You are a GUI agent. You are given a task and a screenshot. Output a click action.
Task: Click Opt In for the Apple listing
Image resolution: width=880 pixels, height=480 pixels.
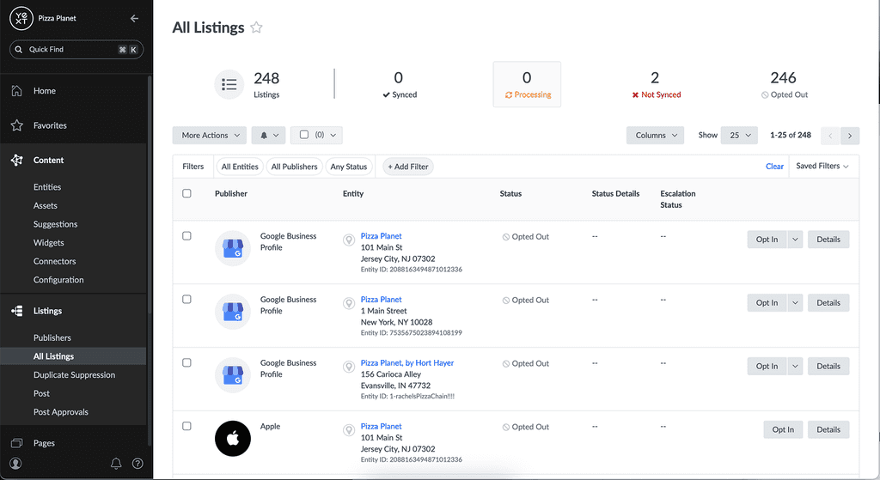783,429
